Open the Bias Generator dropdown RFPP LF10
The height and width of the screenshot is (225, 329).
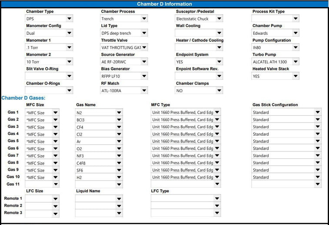[124, 76]
